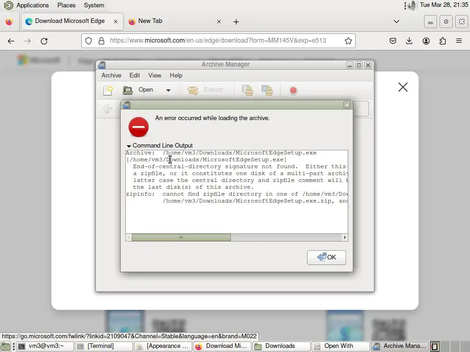
Task: Reload the current page
Action: click(x=44, y=41)
